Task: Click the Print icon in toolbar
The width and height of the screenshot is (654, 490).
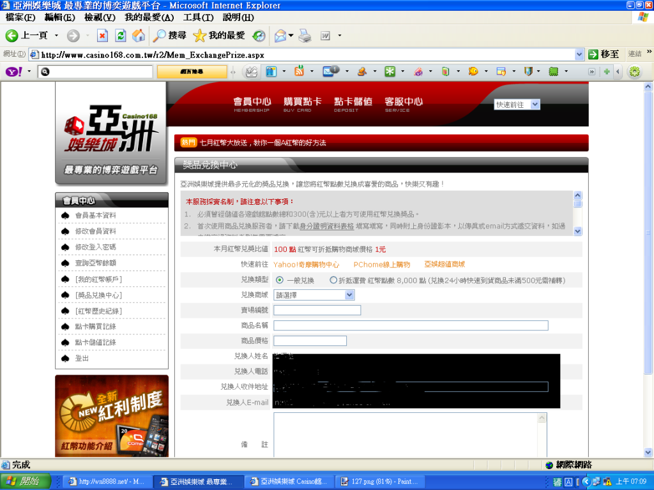Action: click(x=305, y=36)
